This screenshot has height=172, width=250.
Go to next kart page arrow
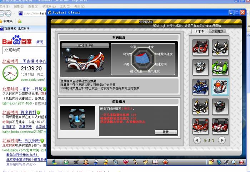point(222,140)
